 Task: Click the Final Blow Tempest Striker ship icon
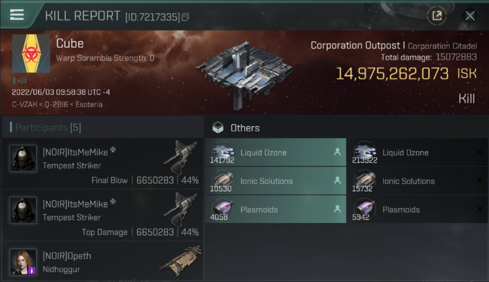click(x=181, y=157)
